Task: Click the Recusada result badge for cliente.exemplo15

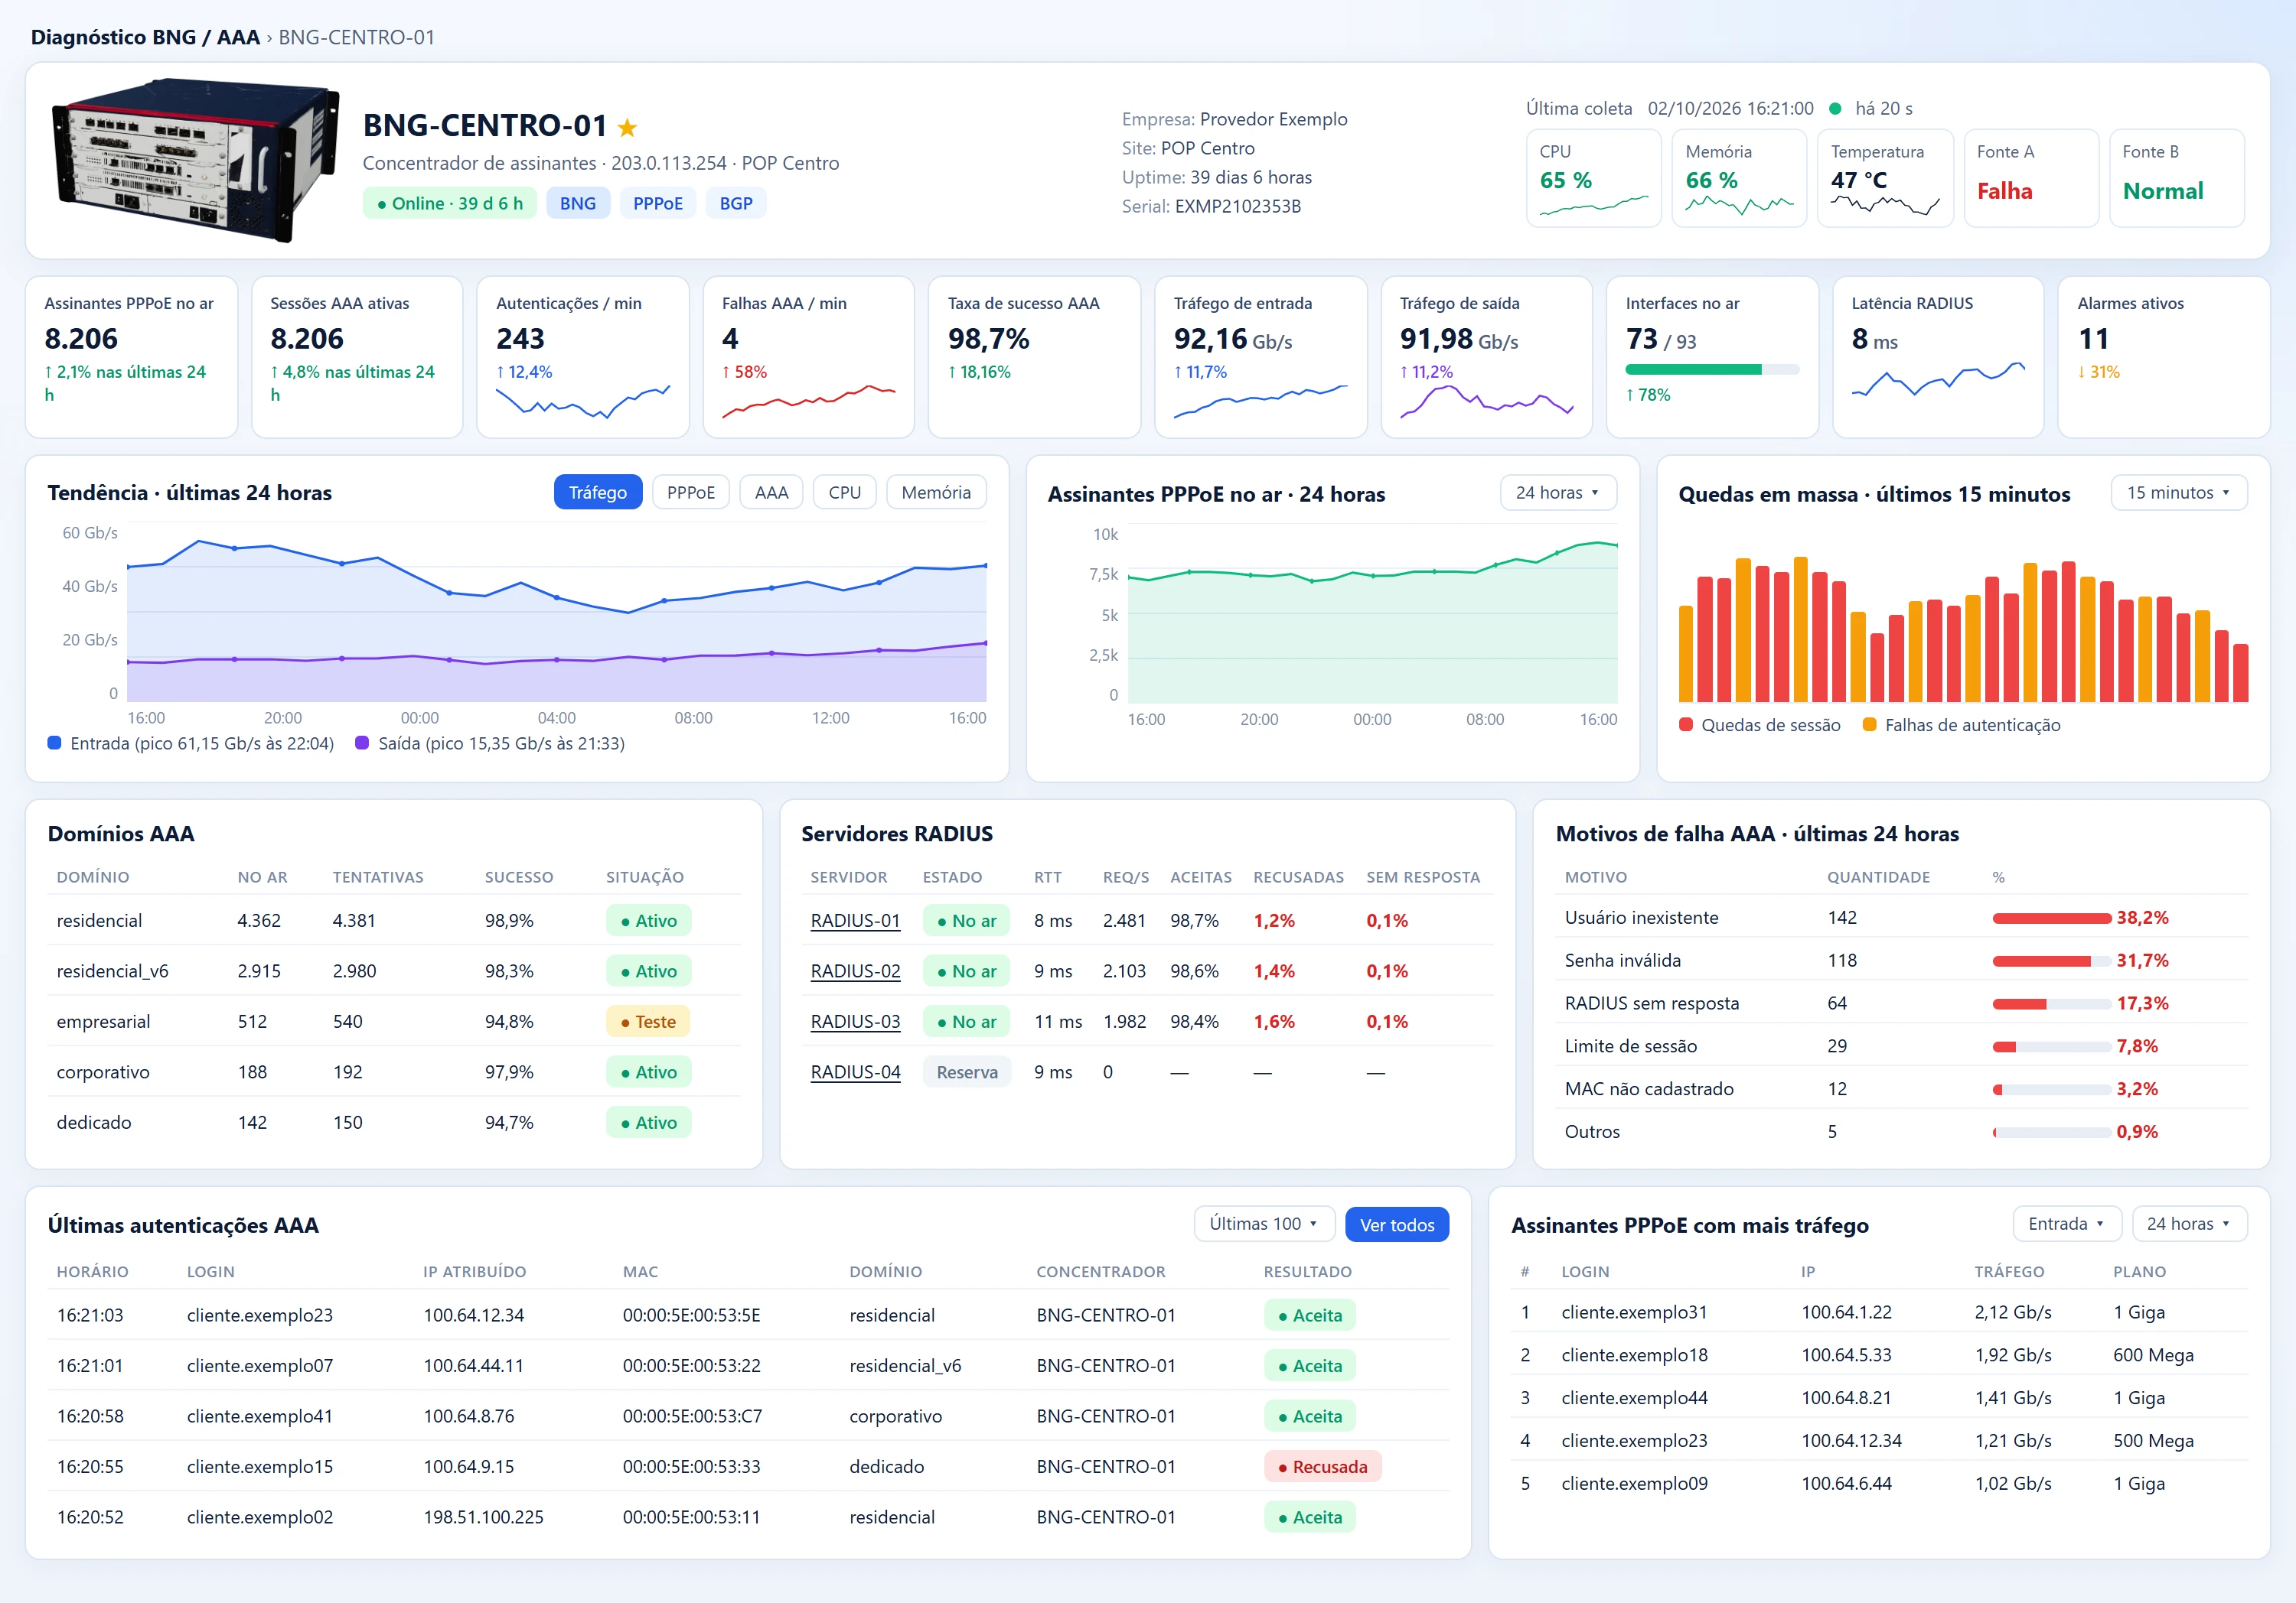Action: click(x=1323, y=1467)
